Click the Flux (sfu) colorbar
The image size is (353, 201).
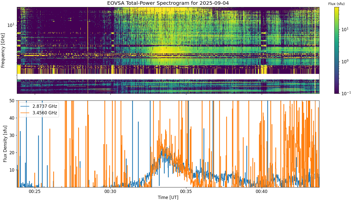pyautogui.click(x=337, y=50)
